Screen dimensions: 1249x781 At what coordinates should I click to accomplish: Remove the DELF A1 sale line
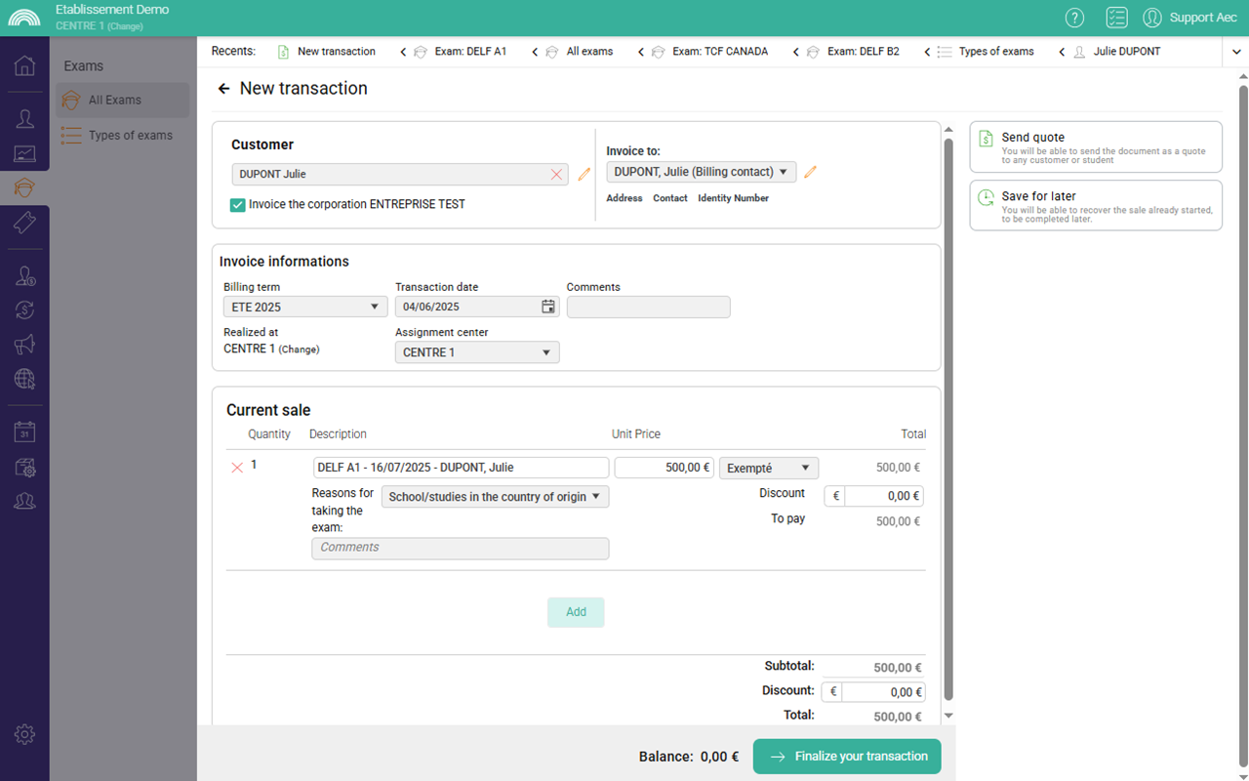(236, 468)
